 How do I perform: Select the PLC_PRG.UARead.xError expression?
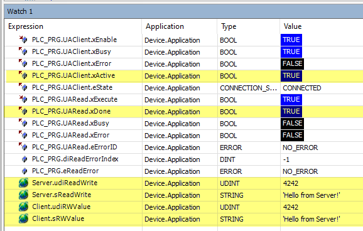pyautogui.click(x=70, y=135)
